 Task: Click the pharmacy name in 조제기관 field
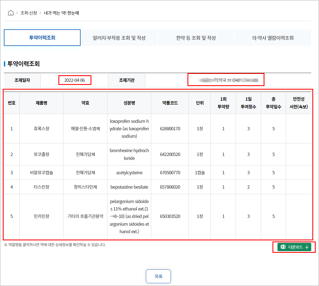click(x=226, y=80)
